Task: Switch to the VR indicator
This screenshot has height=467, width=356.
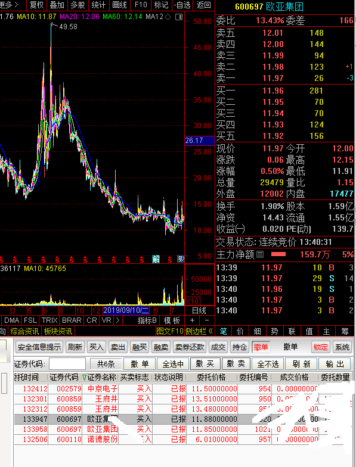Action: tap(106, 320)
